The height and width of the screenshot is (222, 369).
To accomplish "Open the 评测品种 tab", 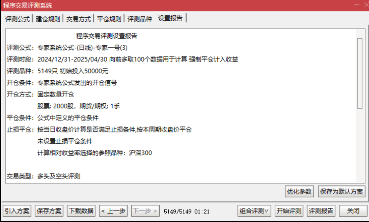I will pyautogui.click(x=140, y=19).
